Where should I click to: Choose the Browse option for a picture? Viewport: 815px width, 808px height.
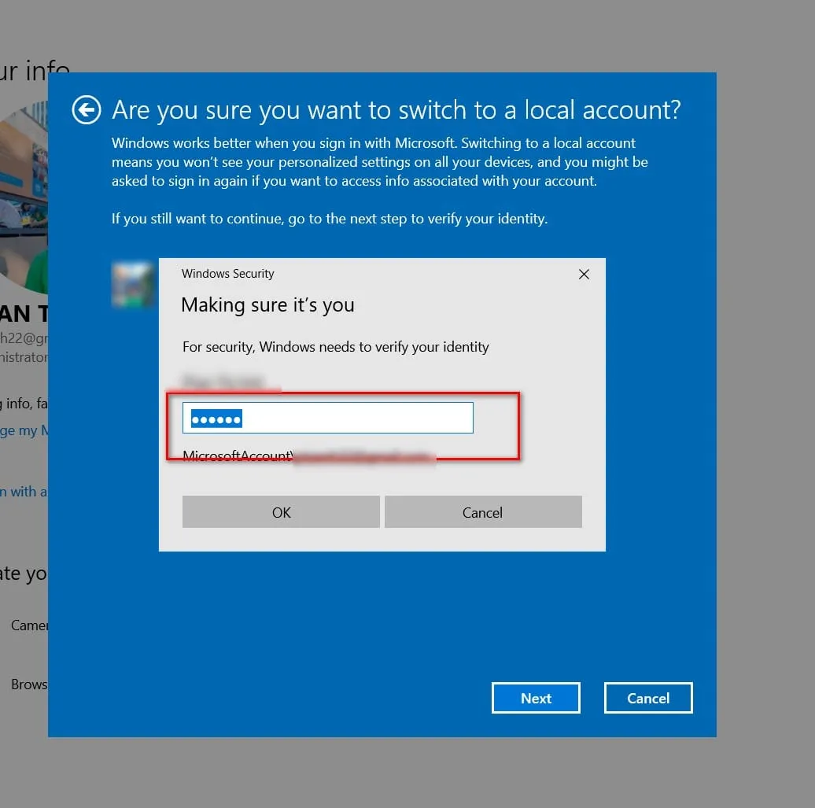[x=29, y=684]
